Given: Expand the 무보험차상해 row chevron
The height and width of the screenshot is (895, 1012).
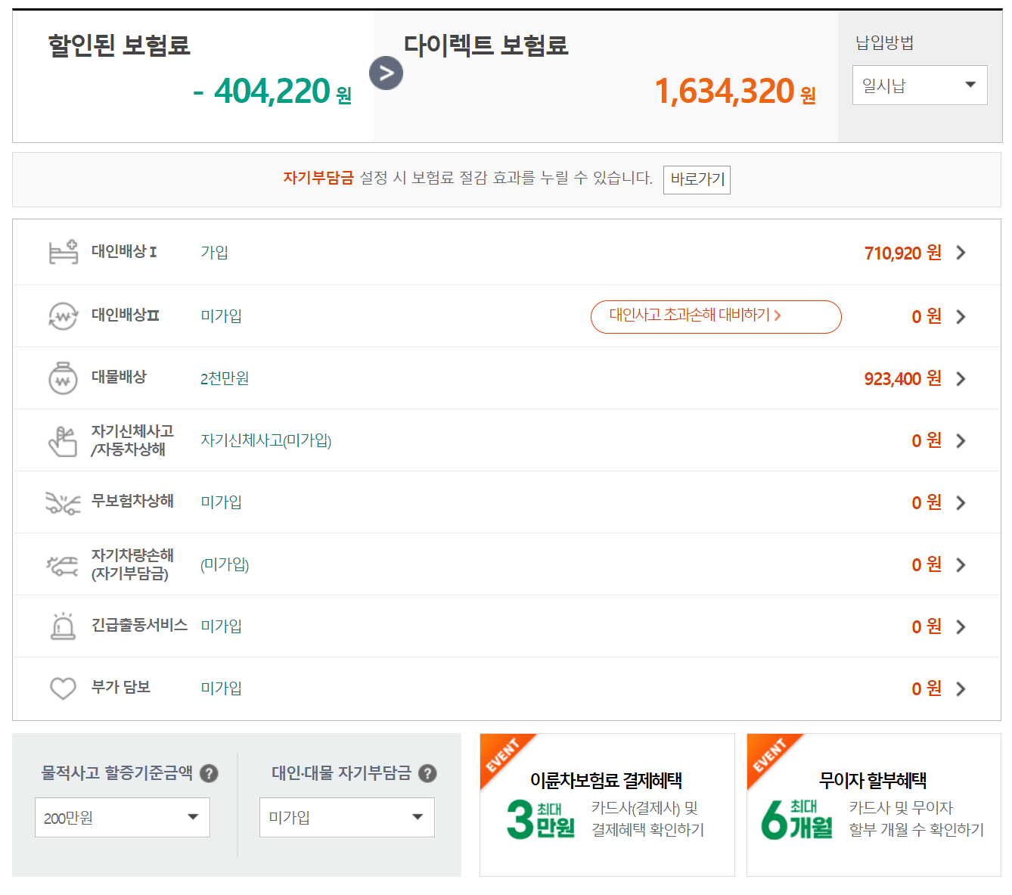Looking at the screenshot, I should click(x=961, y=502).
